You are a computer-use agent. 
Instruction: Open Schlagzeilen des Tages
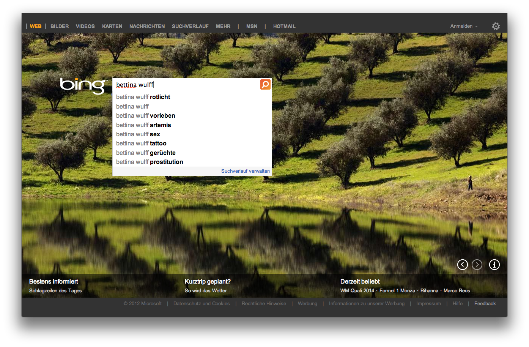point(55,291)
